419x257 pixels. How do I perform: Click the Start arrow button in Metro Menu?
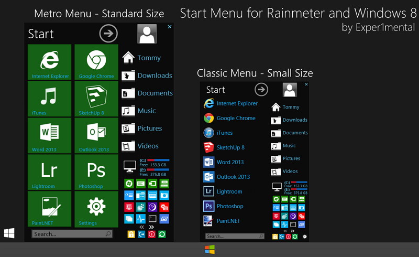point(108,34)
